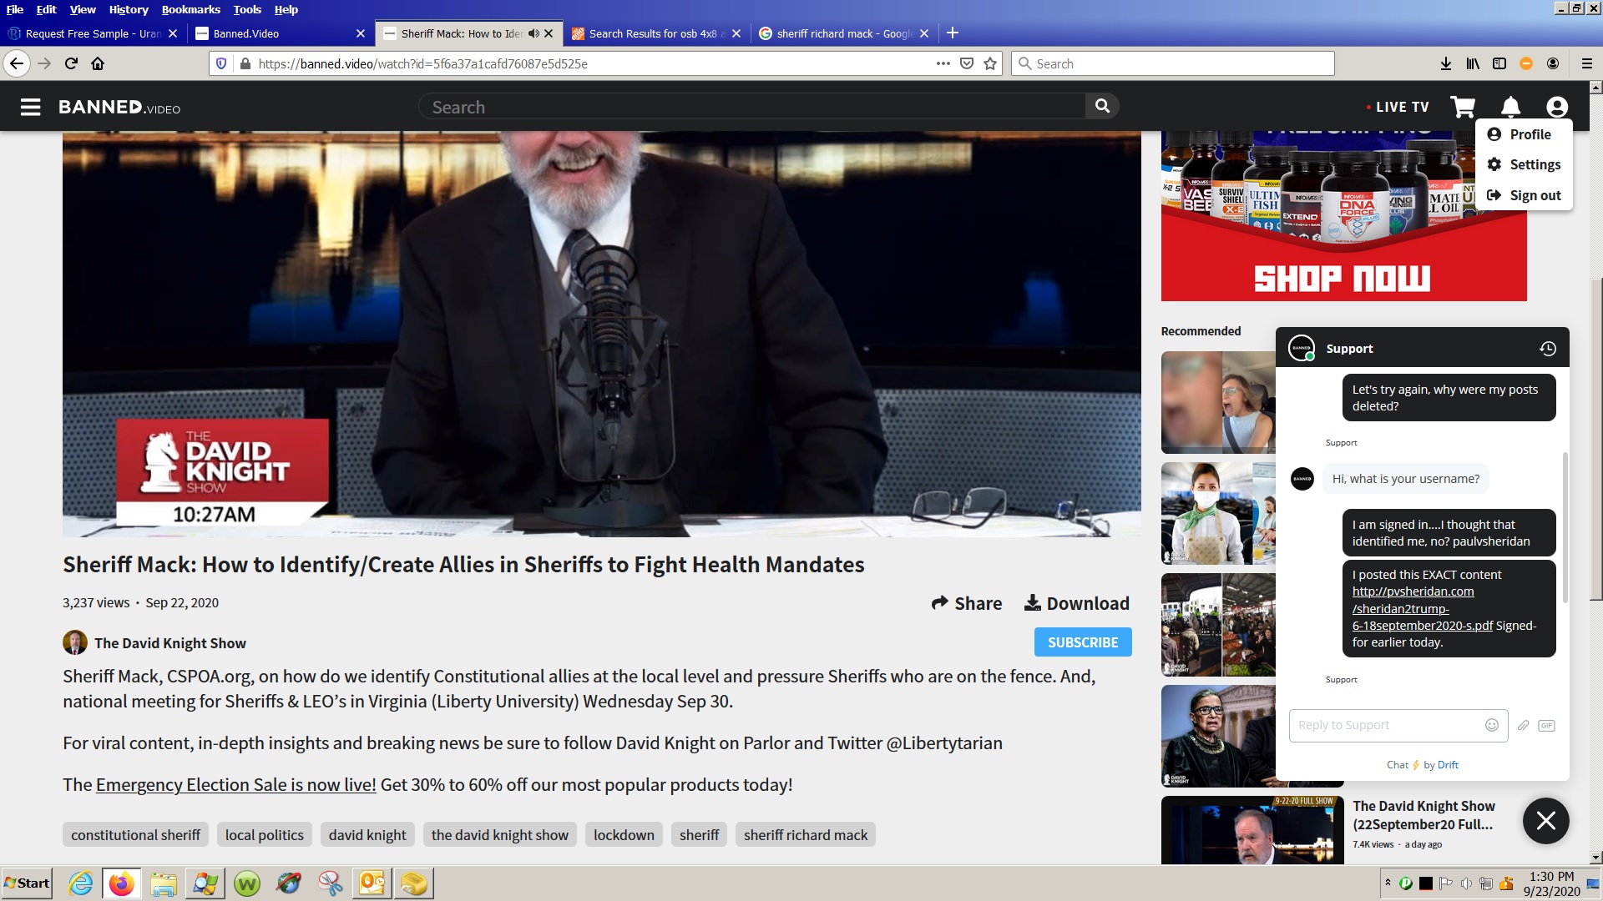This screenshot has height=901, width=1603.
Task: Open Firefox library icon
Action: [1473, 63]
